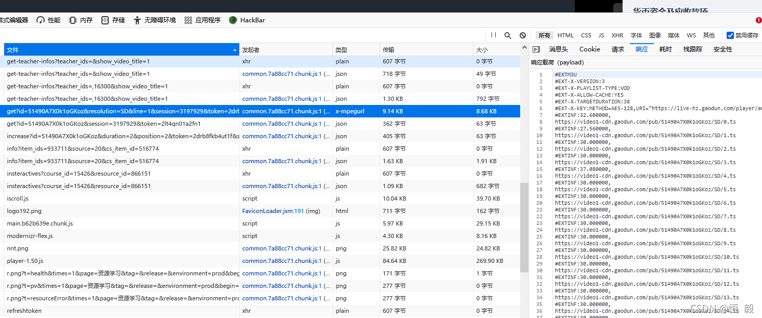Select the logo192.png request row
Viewport: 762px width, 318px height.
click(262, 211)
